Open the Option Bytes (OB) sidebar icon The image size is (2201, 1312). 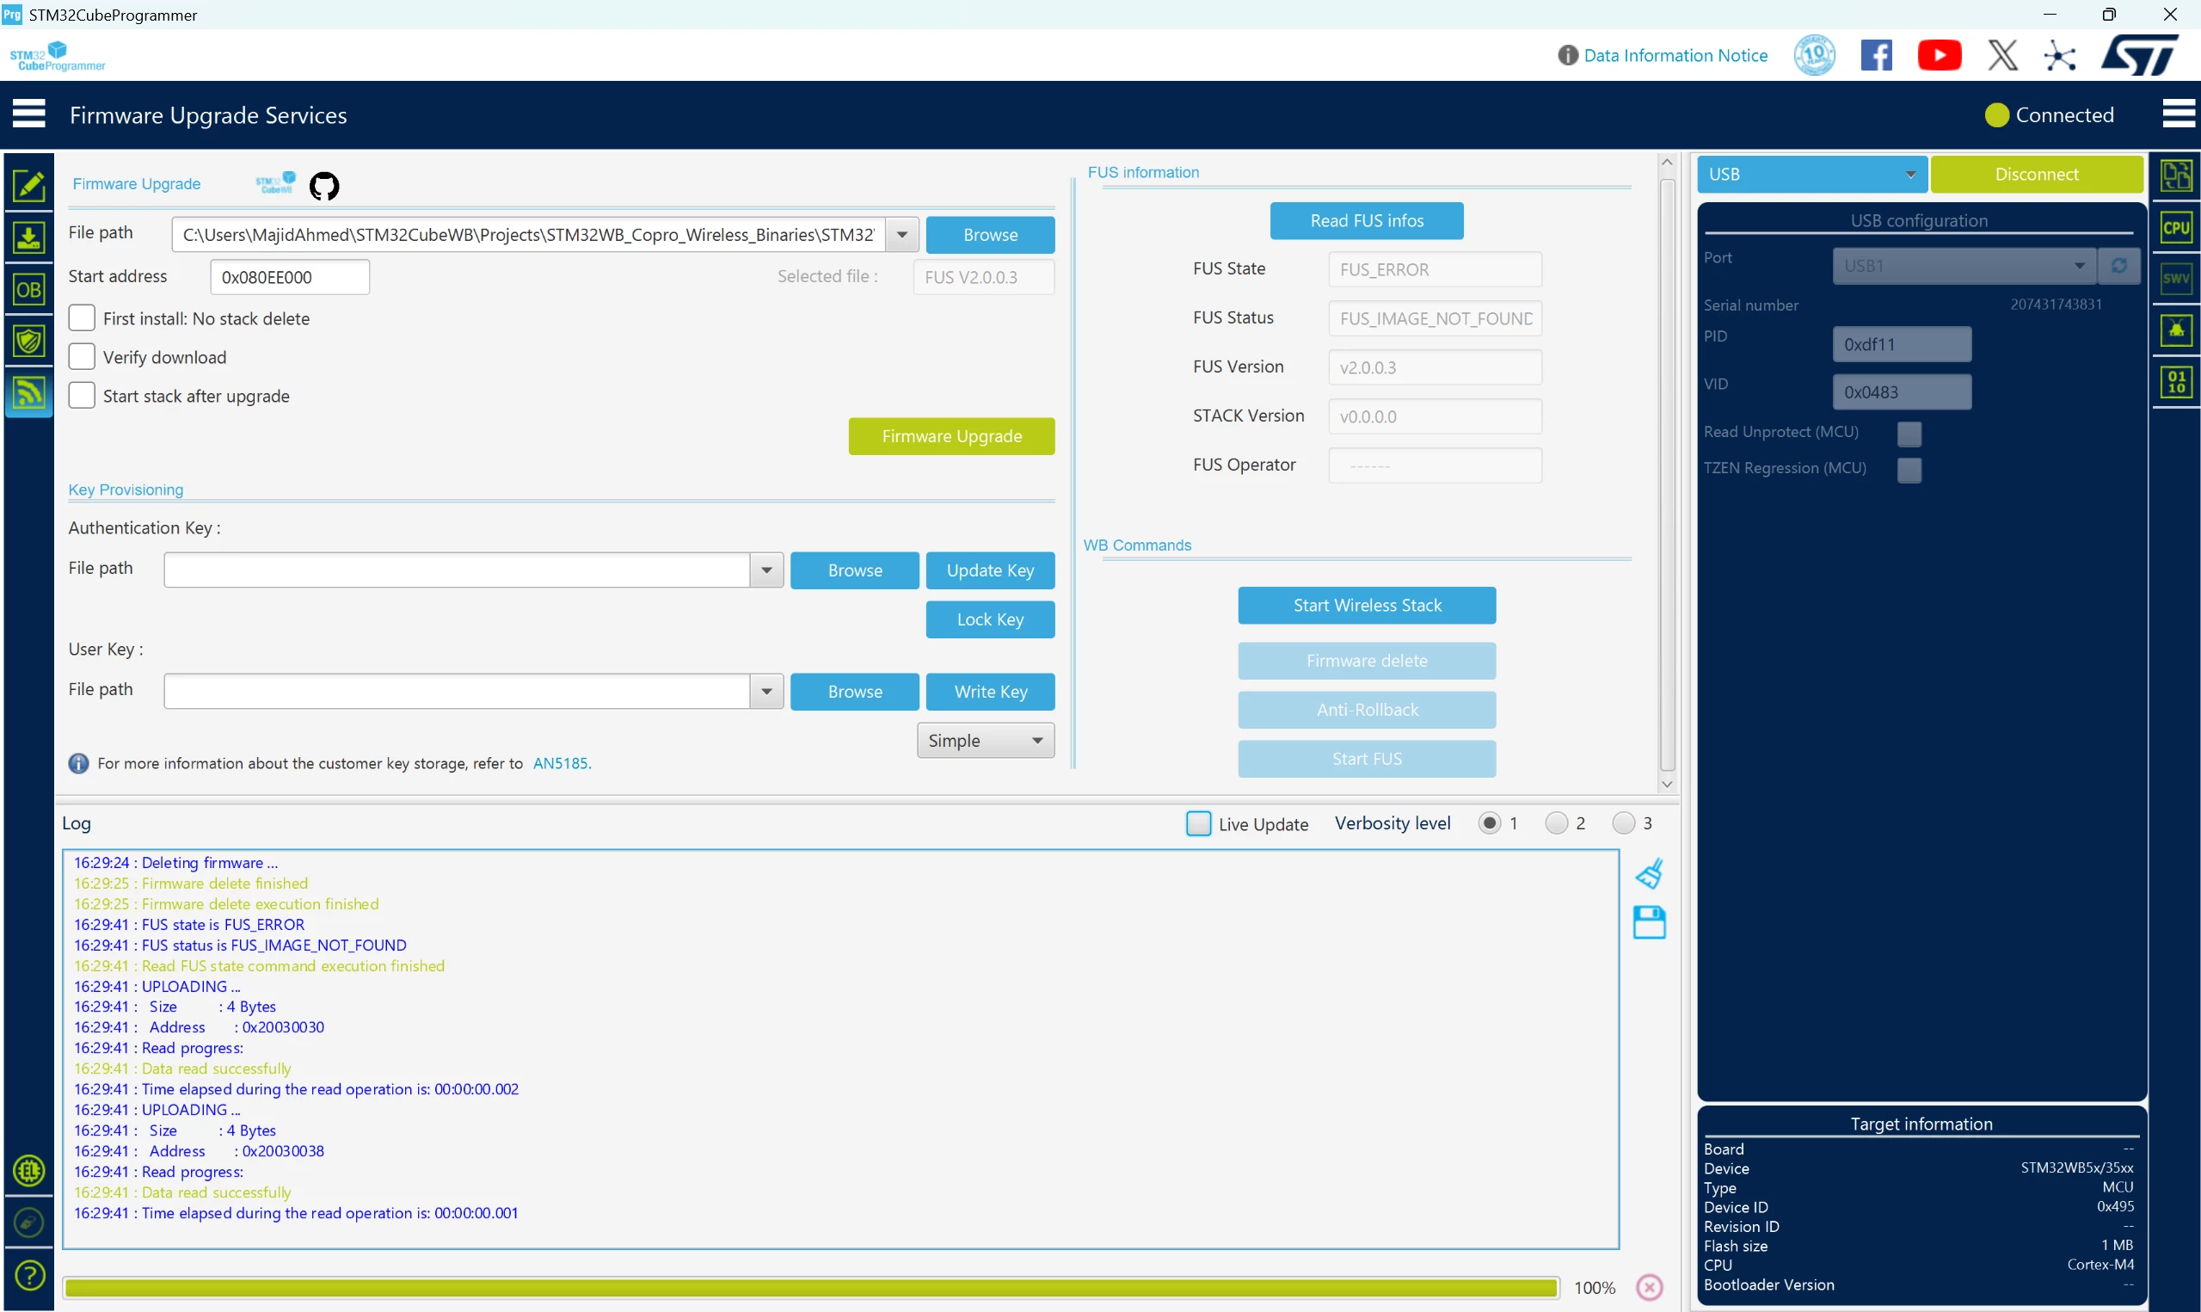29,289
